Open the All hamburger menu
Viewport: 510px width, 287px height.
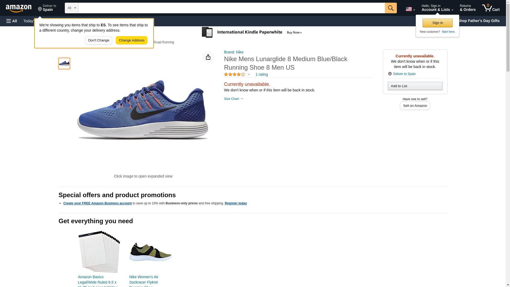pyautogui.click(x=12, y=21)
